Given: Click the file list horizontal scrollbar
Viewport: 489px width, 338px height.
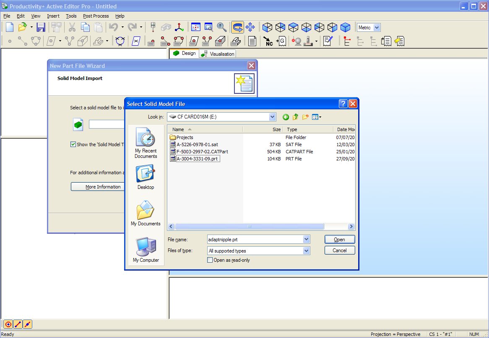Looking at the screenshot, I should point(250,227).
